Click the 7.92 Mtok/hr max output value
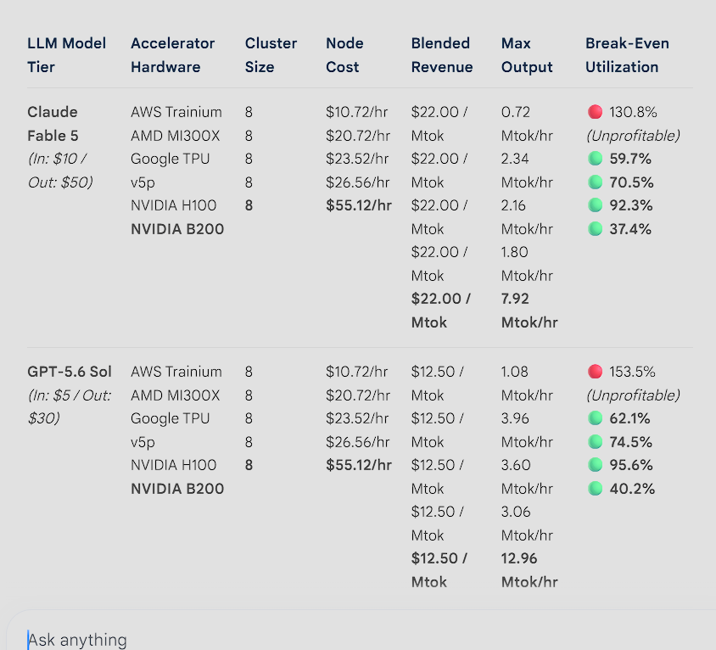This screenshot has height=650, width=716. tap(529, 311)
